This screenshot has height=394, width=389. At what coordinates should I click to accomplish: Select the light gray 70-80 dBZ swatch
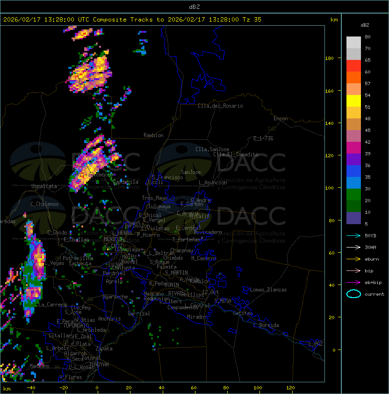click(x=353, y=43)
